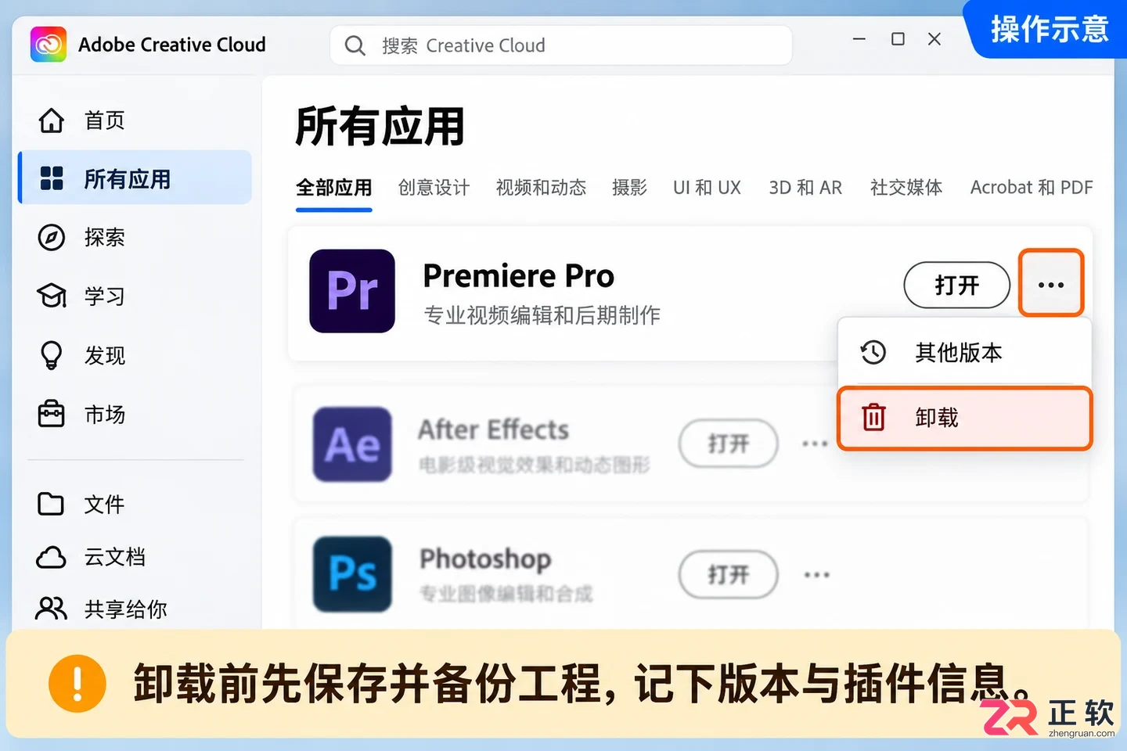The image size is (1127, 751).
Task: Open After Effects more options menu
Action: pos(815,444)
